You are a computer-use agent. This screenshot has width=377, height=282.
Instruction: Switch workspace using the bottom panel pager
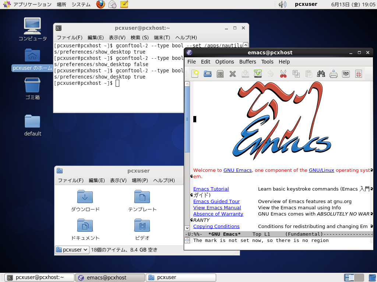354,278
